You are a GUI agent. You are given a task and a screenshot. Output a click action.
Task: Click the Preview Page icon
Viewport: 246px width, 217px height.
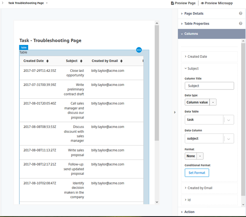173,3
